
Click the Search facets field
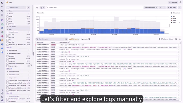pyautogui.click(x=16, y=8)
